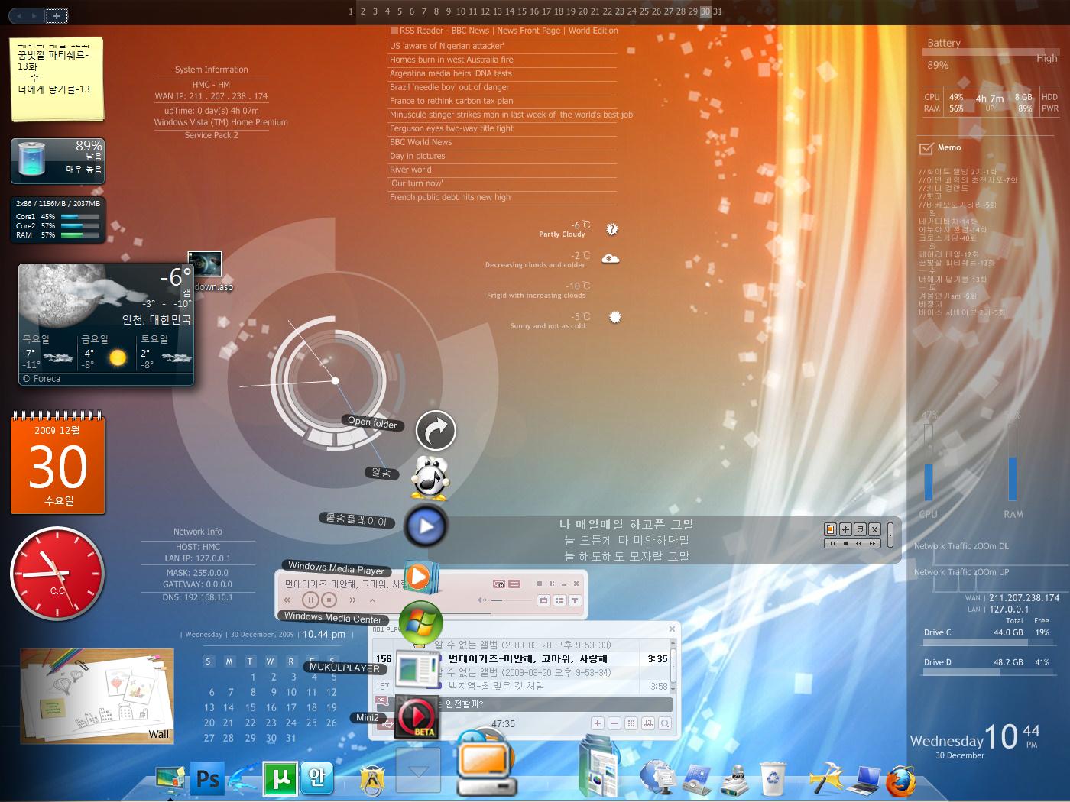
Task: Expand lyrics widget with right arrow tab
Action: [890, 535]
